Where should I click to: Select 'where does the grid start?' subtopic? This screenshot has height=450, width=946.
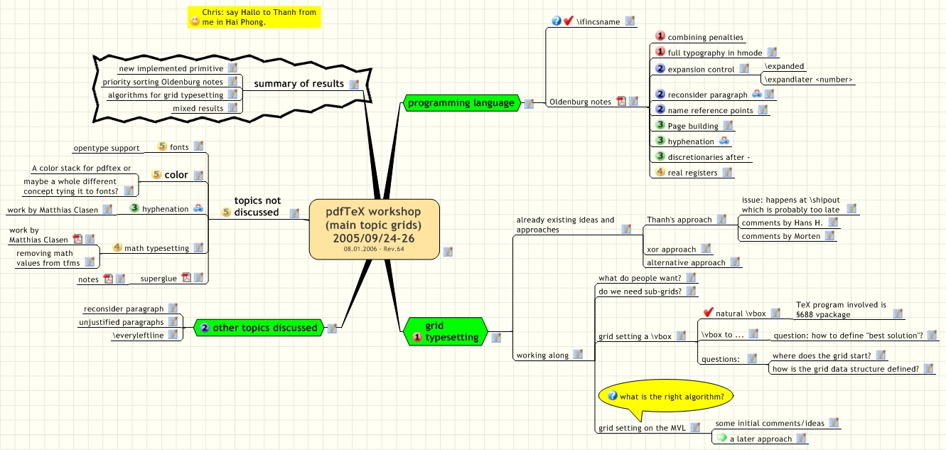tap(821, 355)
